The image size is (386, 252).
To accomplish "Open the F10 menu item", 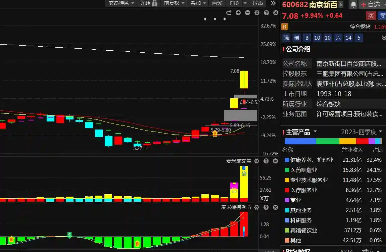I will (234, 3).
